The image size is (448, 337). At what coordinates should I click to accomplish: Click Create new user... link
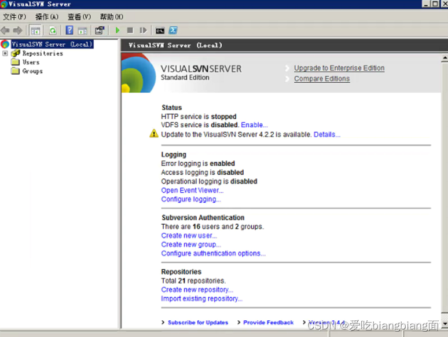[x=189, y=236]
